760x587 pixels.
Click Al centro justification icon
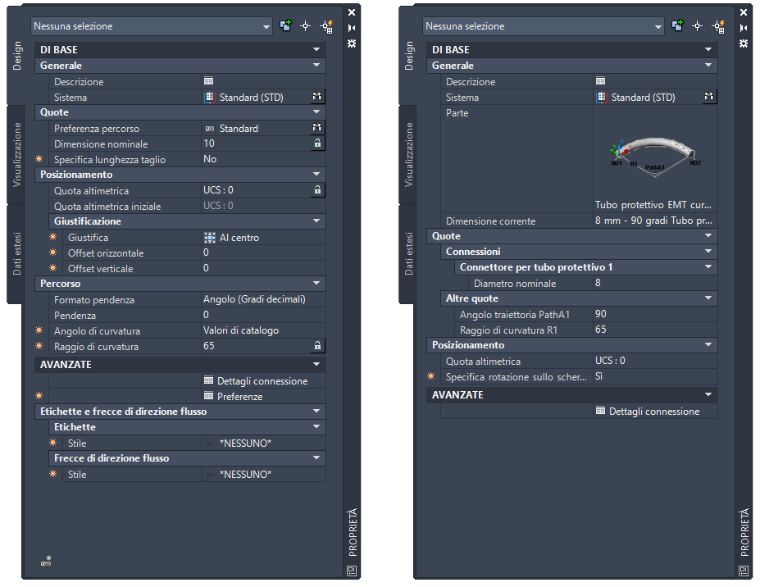[x=209, y=238]
